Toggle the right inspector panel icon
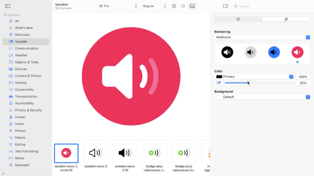This screenshot has height=176, width=314. (x=226, y=6)
